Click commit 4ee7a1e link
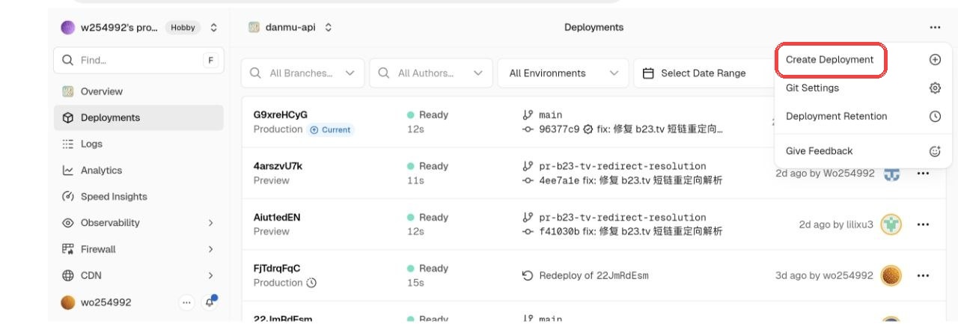The width and height of the screenshot is (958, 327). pyautogui.click(x=559, y=180)
